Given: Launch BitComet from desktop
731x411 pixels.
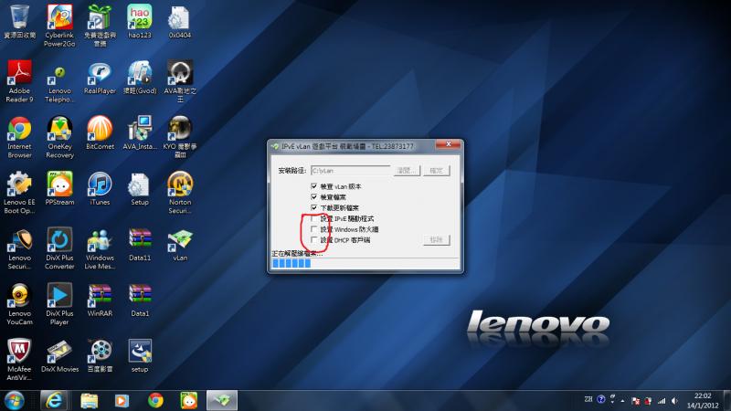Looking at the screenshot, I should click(100, 132).
